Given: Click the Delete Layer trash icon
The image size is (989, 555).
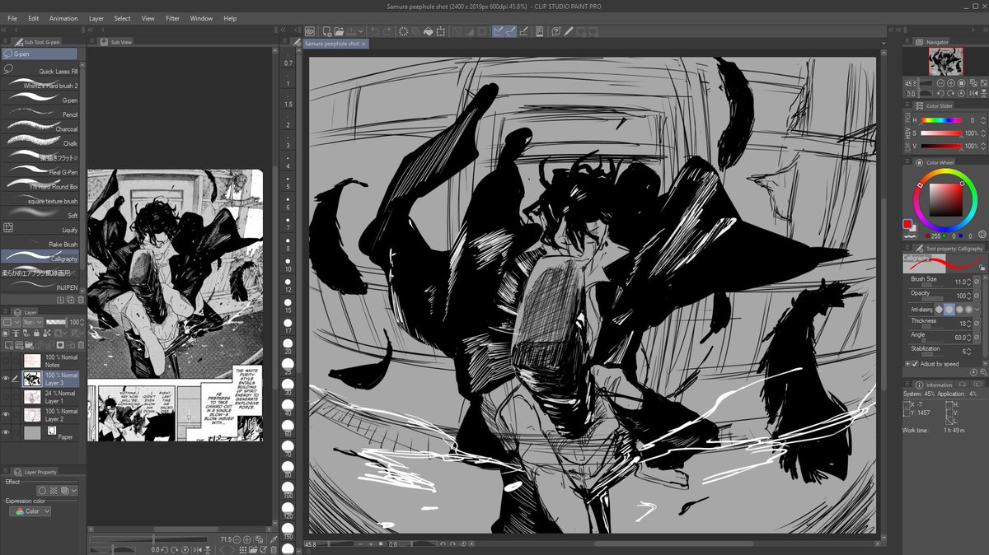Looking at the screenshot, I should pyautogui.click(x=81, y=345).
